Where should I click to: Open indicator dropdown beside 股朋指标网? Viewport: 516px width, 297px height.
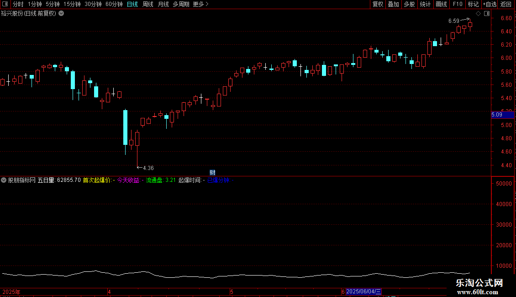coord(4,180)
